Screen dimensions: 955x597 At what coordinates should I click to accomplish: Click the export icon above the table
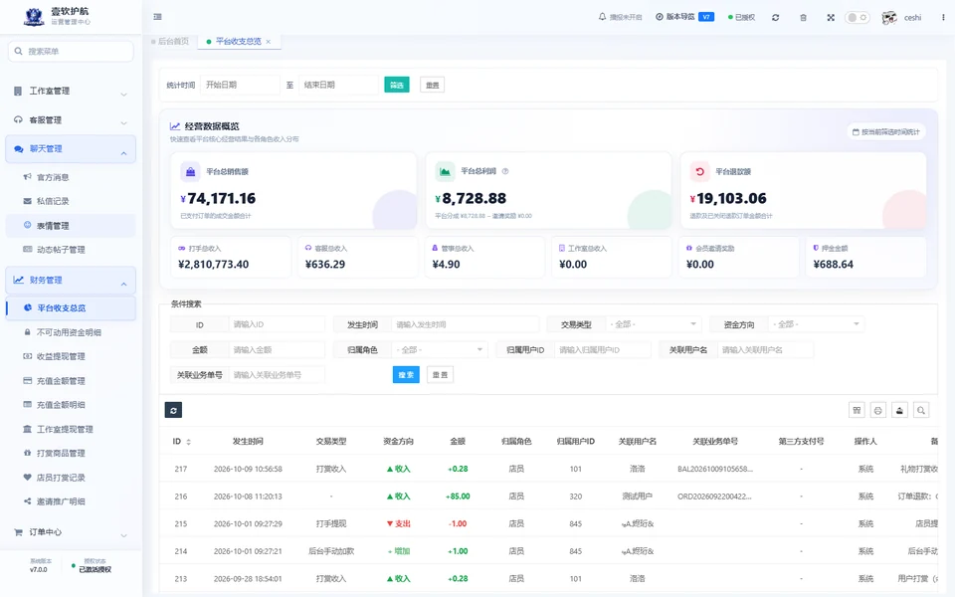tap(899, 410)
